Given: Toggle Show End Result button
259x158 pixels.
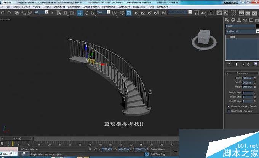Looking at the screenshot, I should pyautogui.click(x=236, y=64).
